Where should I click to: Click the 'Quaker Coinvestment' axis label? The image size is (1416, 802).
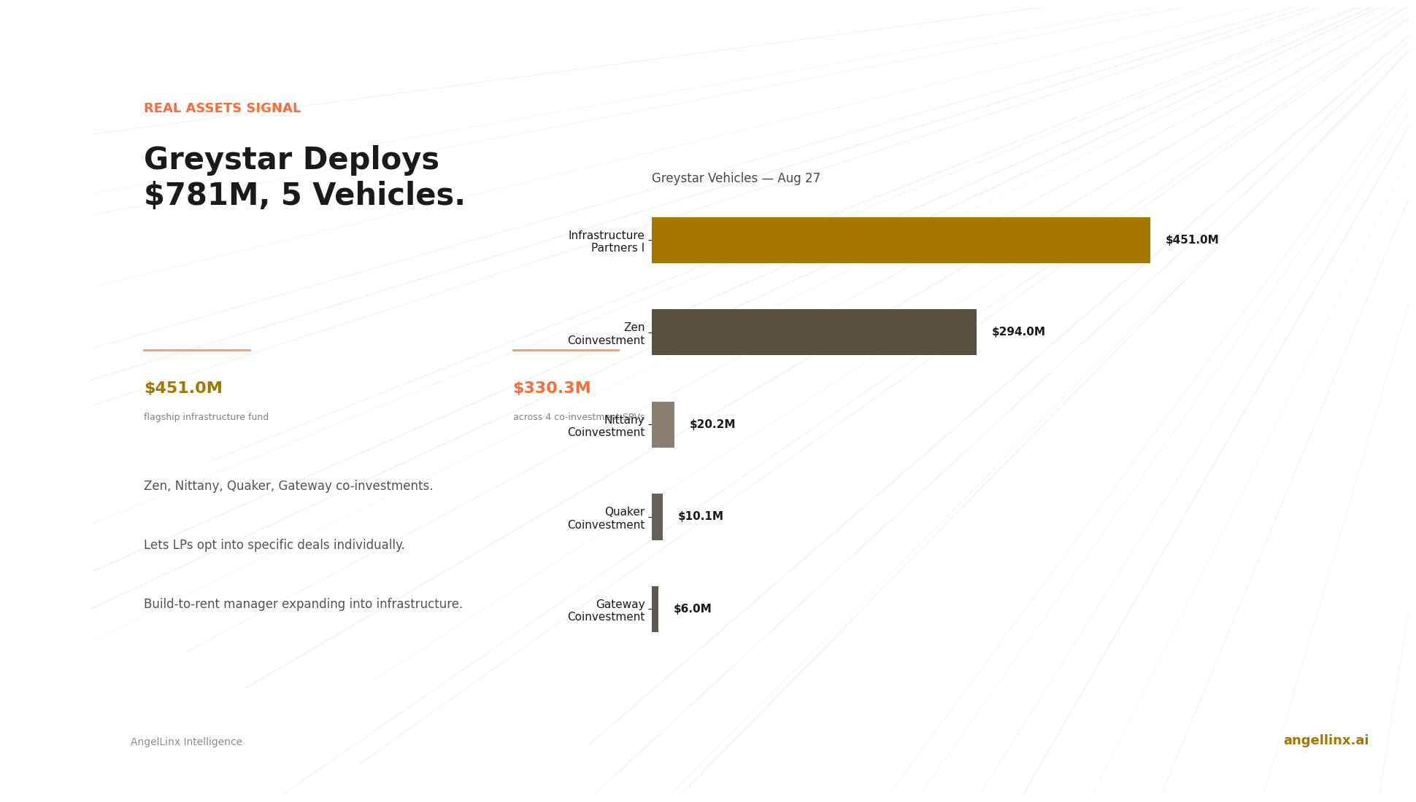tap(606, 518)
